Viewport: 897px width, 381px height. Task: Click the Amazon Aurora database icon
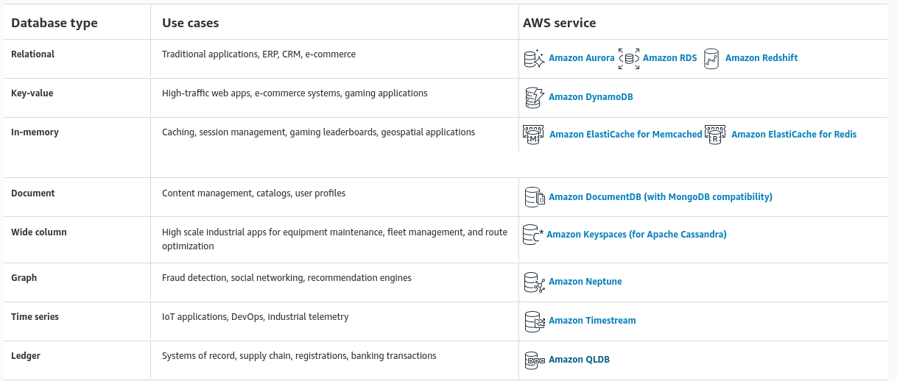pyautogui.click(x=534, y=58)
